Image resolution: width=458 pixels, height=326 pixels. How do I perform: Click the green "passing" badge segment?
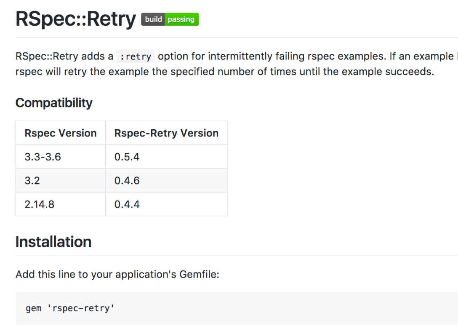[181, 19]
